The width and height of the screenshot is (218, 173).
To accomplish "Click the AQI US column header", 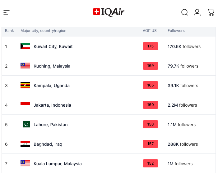I will (150, 31).
